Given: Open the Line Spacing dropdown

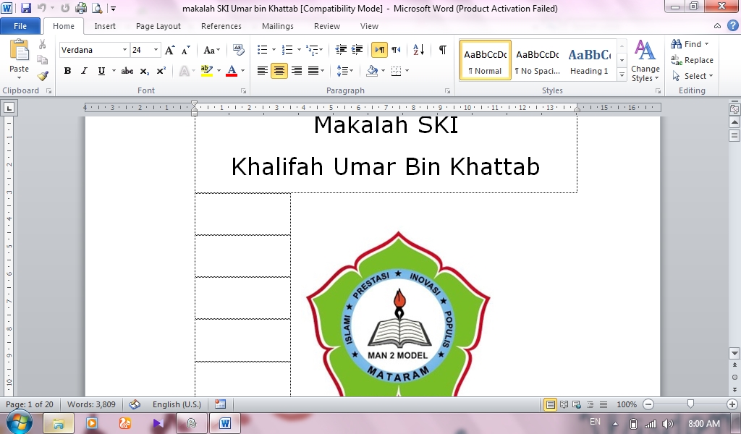Looking at the screenshot, I should pos(345,71).
